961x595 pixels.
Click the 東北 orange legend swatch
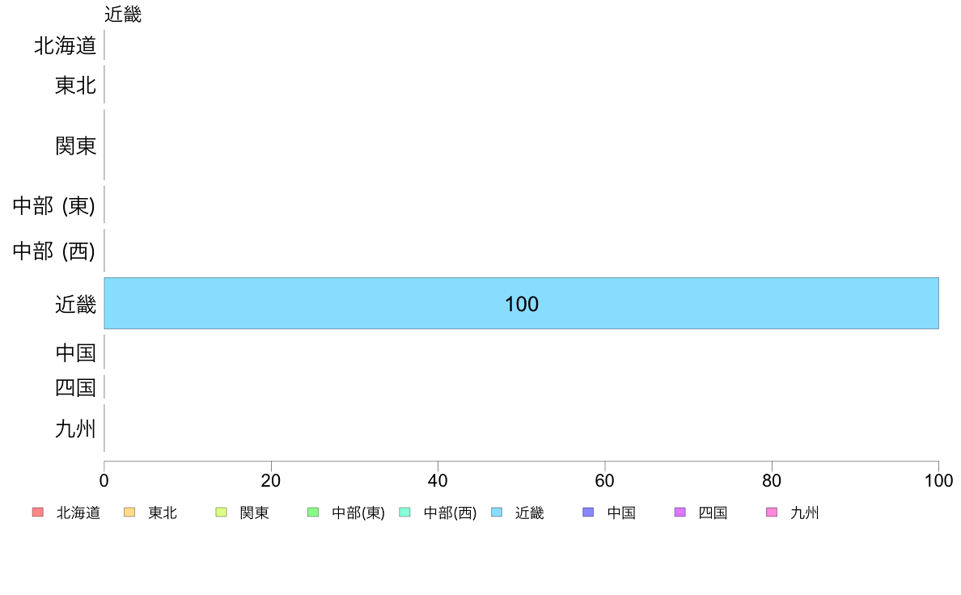tap(129, 513)
